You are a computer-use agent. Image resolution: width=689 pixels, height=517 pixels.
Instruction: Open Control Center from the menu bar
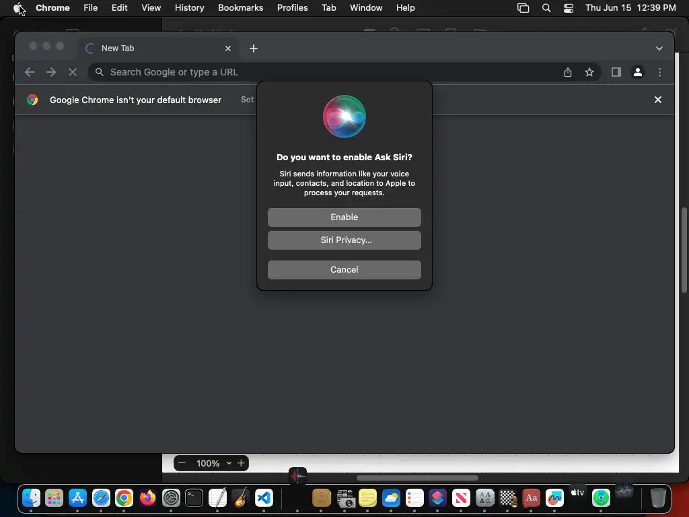point(568,8)
